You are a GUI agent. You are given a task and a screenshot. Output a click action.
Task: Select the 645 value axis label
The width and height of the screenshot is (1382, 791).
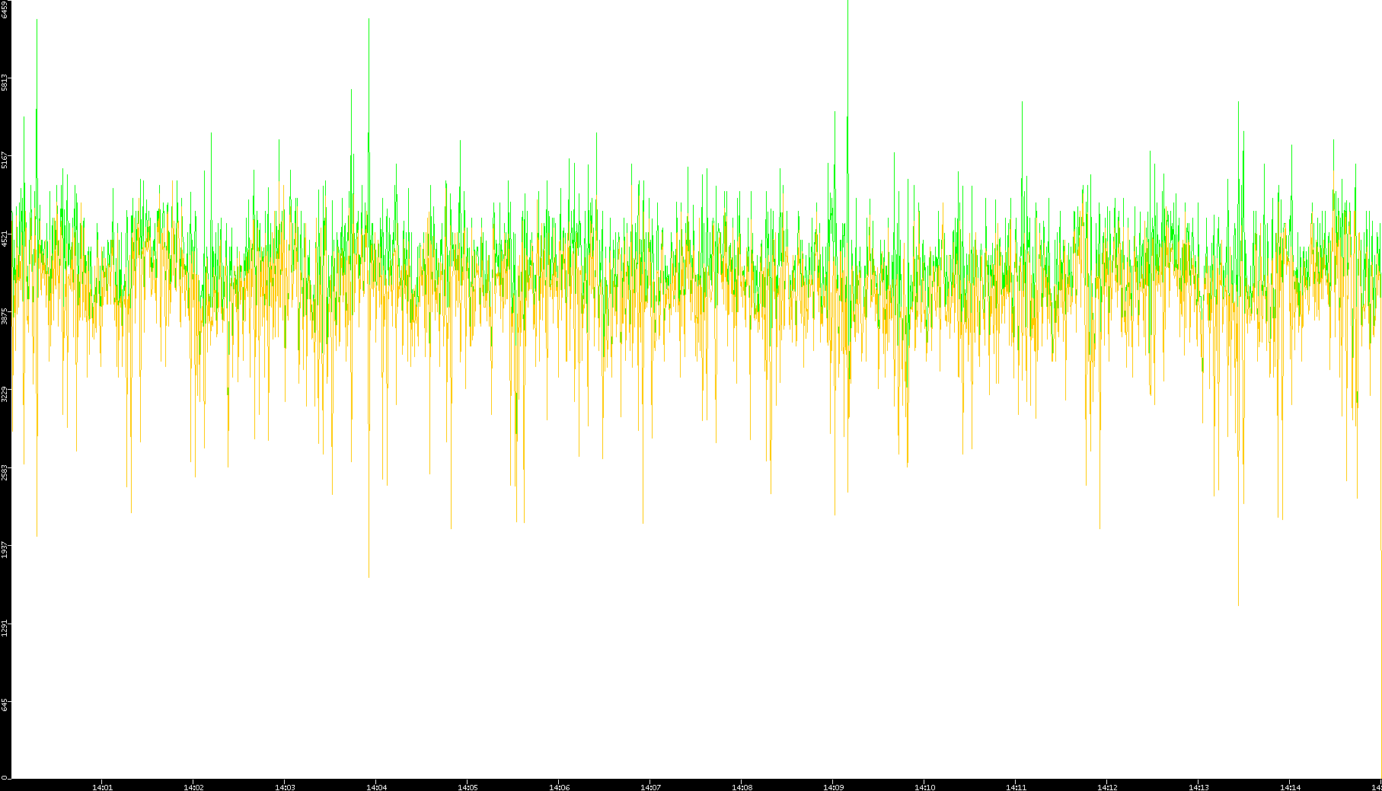5,706
